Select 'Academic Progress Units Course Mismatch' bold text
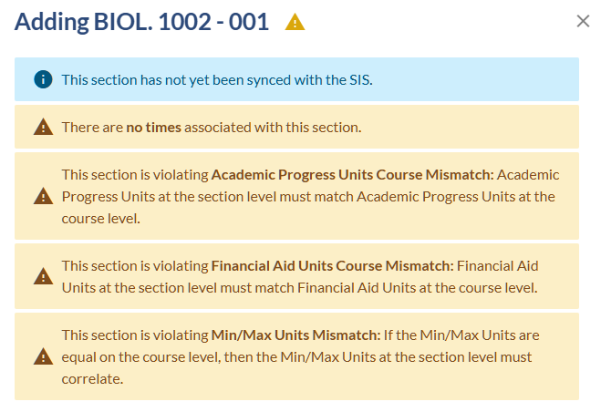Viewport: 601px width, 412px height. click(x=353, y=175)
